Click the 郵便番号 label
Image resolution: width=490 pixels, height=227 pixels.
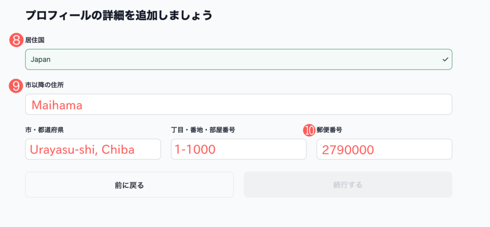[329, 130]
